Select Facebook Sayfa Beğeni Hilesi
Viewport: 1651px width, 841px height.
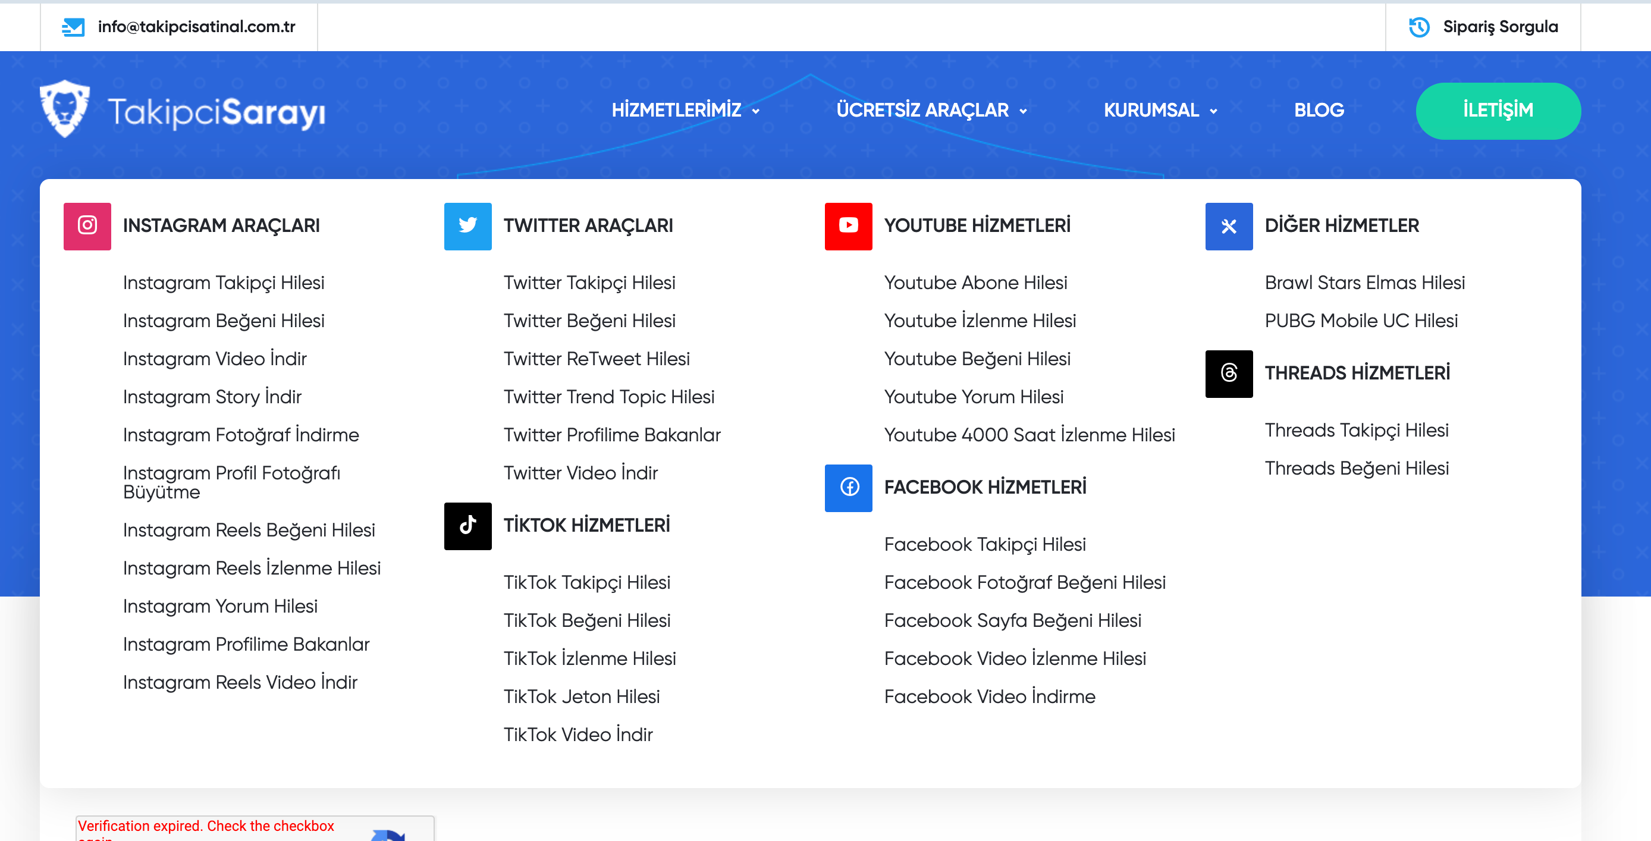tap(1013, 620)
